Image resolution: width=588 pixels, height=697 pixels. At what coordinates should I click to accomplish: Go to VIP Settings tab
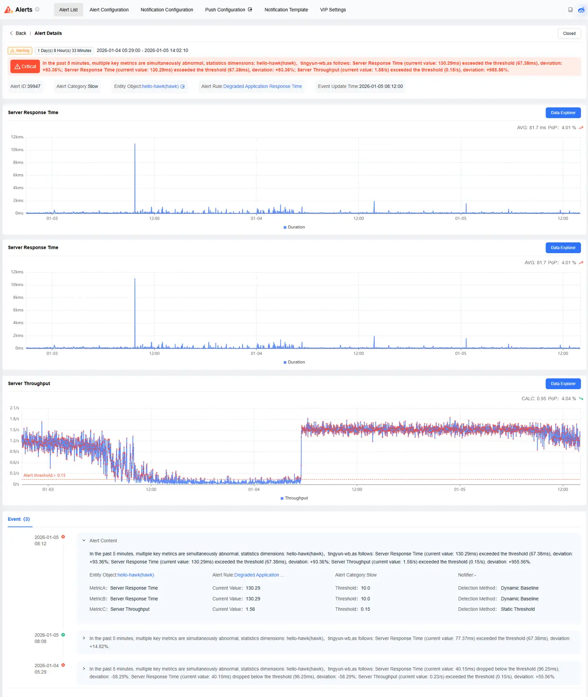click(x=333, y=10)
